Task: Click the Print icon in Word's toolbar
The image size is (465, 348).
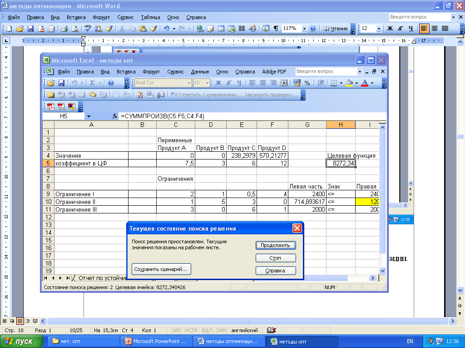Action: 64,29
